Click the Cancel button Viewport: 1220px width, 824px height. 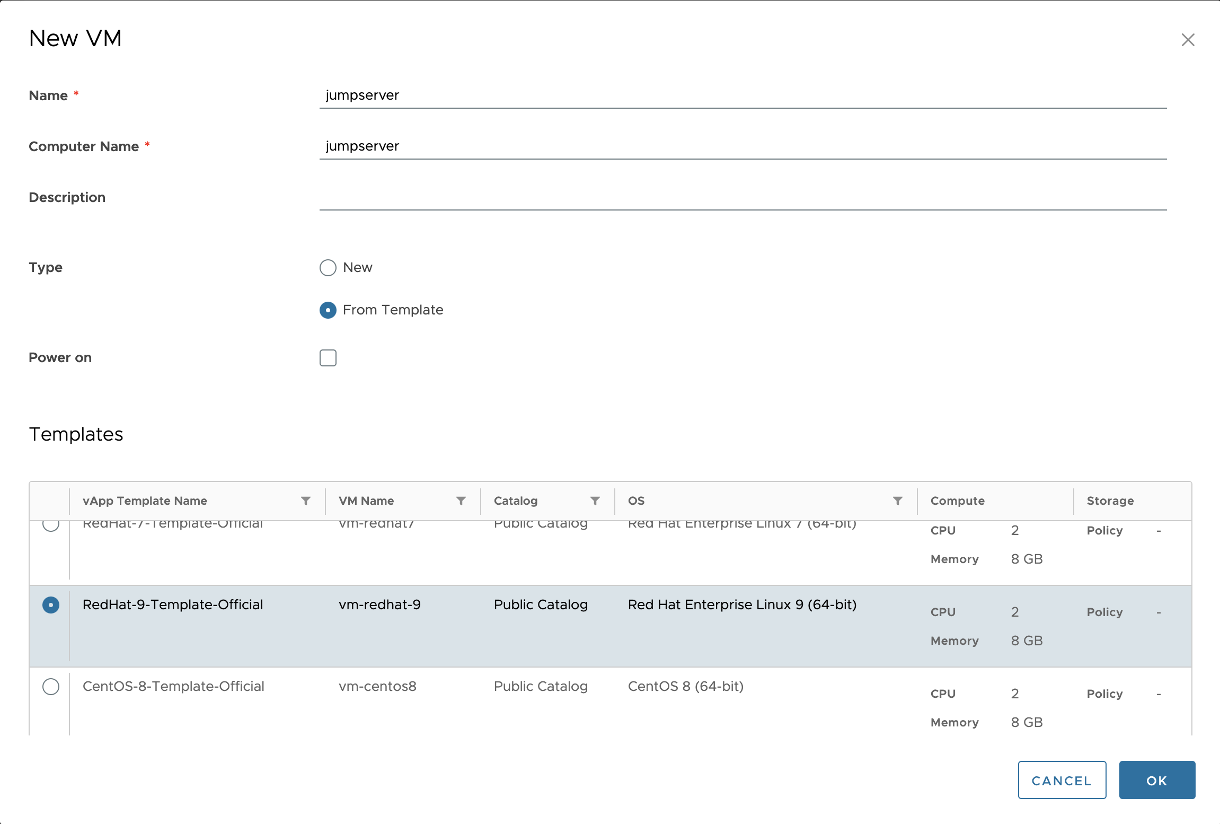(x=1062, y=780)
